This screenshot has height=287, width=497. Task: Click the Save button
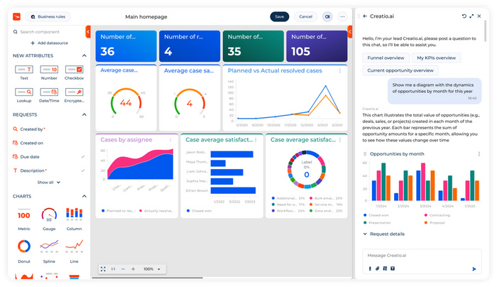click(x=280, y=16)
